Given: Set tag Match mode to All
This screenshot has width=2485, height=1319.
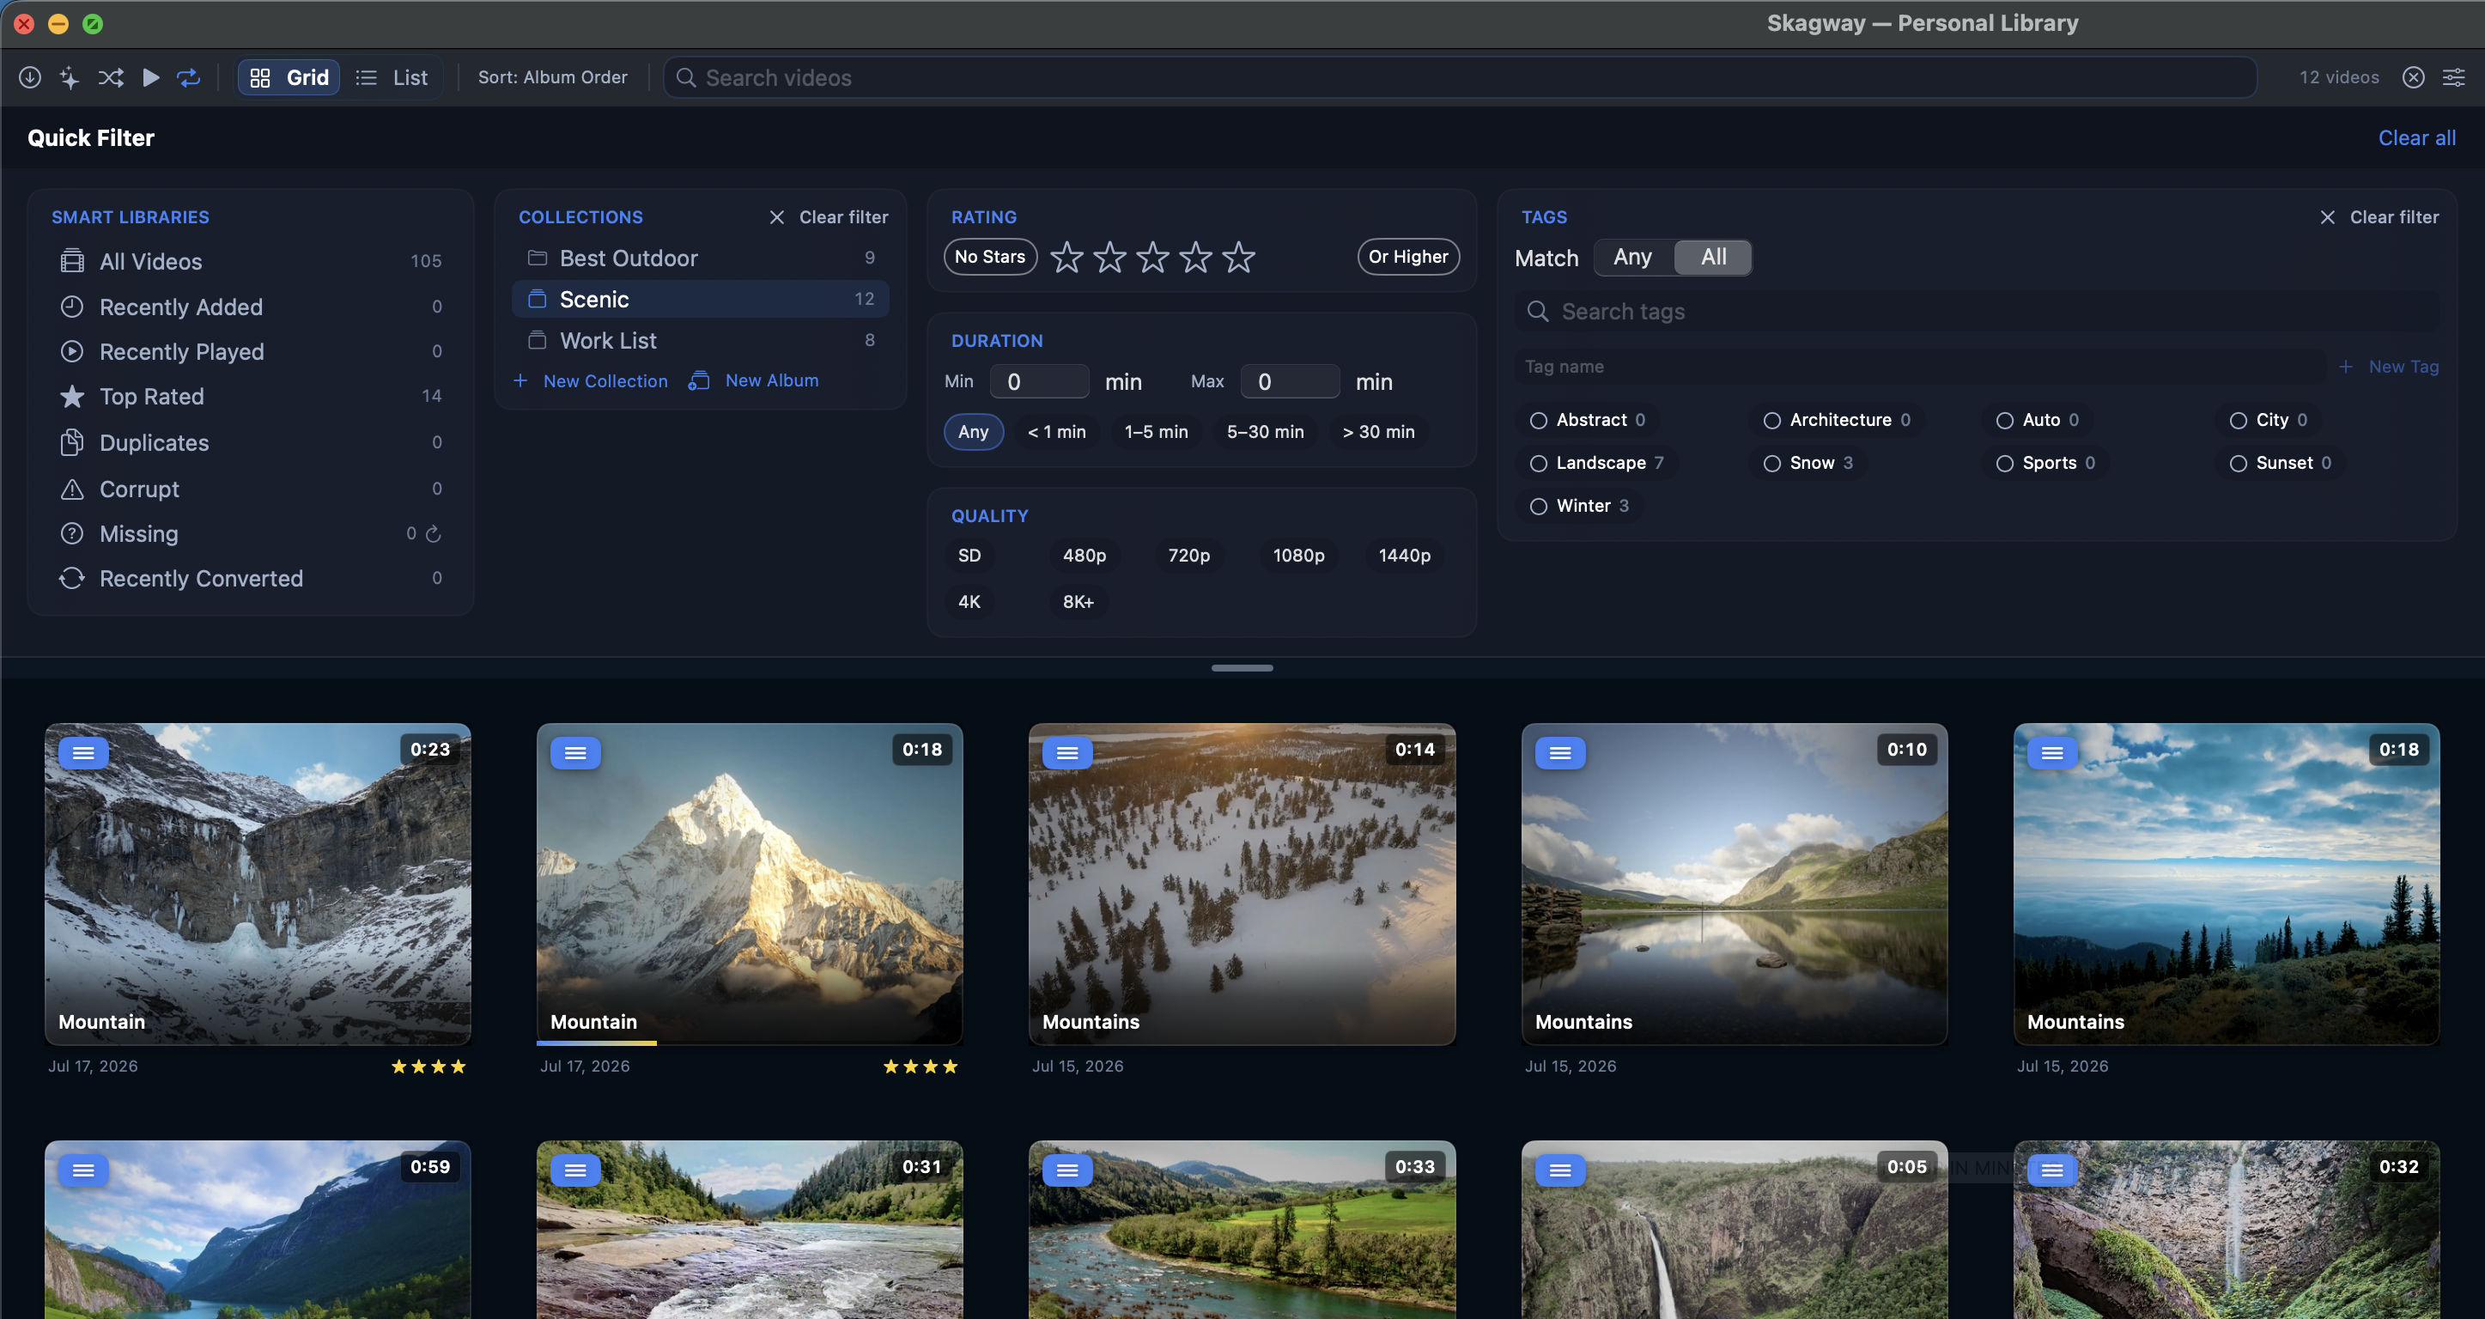Looking at the screenshot, I should pyautogui.click(x=1713, y=257).
